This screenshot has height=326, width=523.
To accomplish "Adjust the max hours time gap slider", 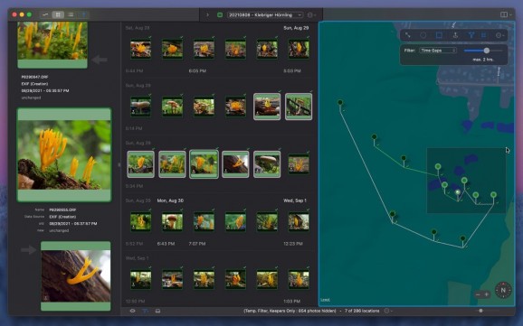I will tap(483, 51).
